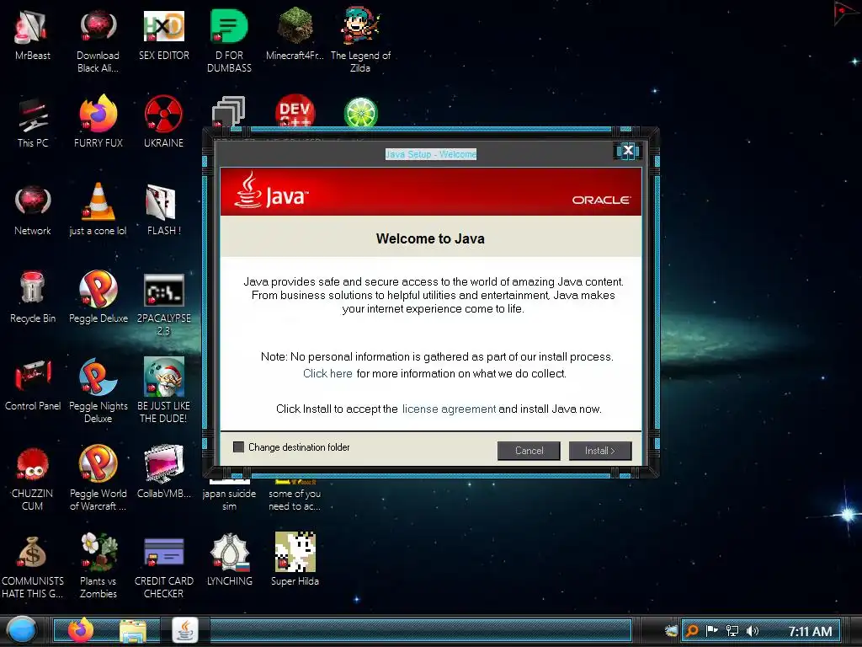Click the Welcome to Java heading
This screenshot has width=862, height=647.
pos(430,238)
